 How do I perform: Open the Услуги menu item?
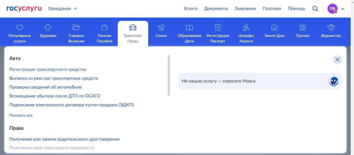tap(191, 9)
